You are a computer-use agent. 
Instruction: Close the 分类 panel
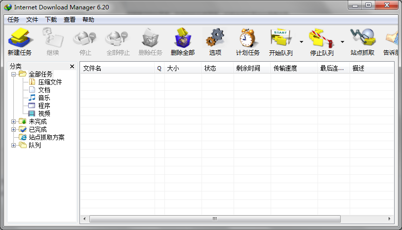point(72,66)
